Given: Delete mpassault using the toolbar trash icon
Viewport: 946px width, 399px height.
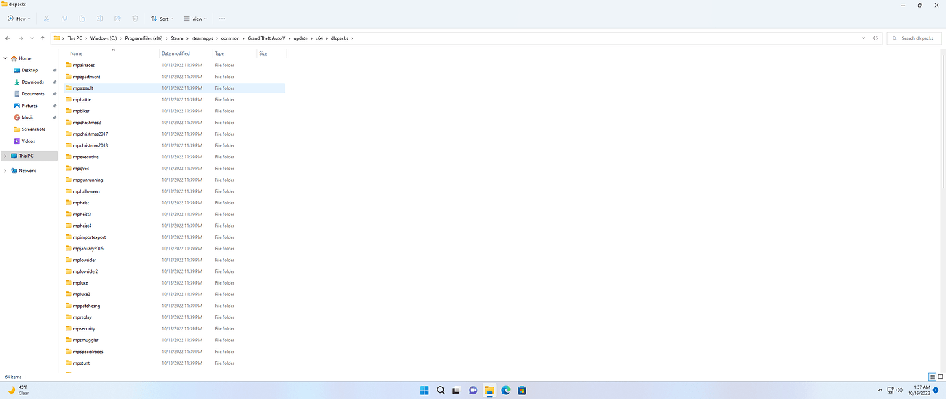Looking at the screenshot, I should click(x=135, y=19).
